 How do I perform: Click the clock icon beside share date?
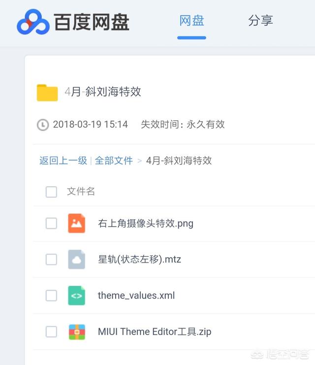(43, 125)
